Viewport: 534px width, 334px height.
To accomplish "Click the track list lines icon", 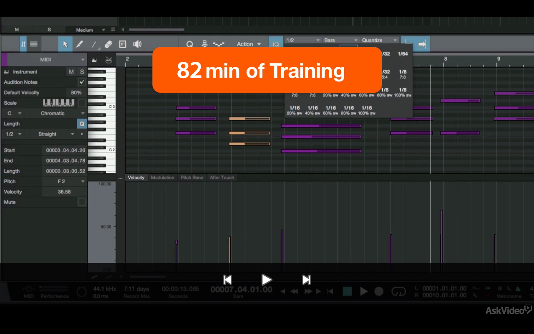I will point(34,44).
